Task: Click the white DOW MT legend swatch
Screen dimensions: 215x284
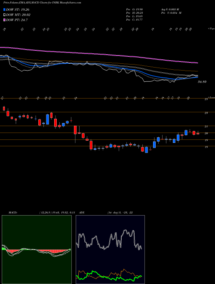Action: [4, 15]
